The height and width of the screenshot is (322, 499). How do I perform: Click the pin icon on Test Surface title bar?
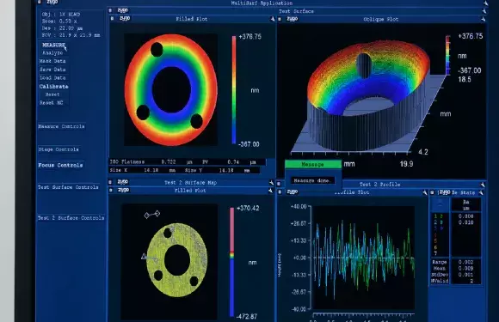coord(484,11)
